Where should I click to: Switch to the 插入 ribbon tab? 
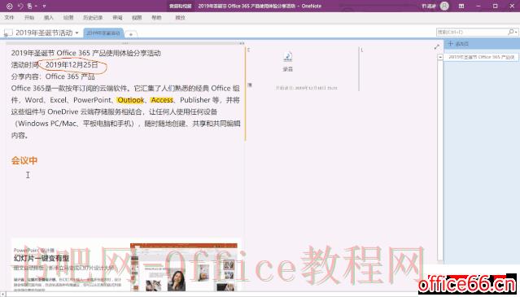49,18
